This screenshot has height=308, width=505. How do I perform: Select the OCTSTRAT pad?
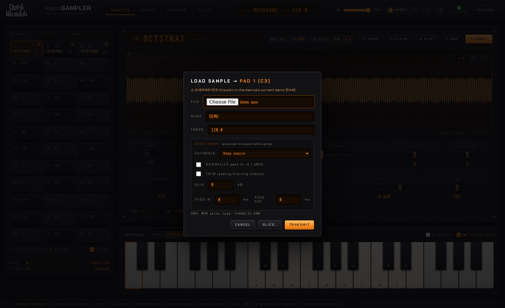click(x=26, y=48)
